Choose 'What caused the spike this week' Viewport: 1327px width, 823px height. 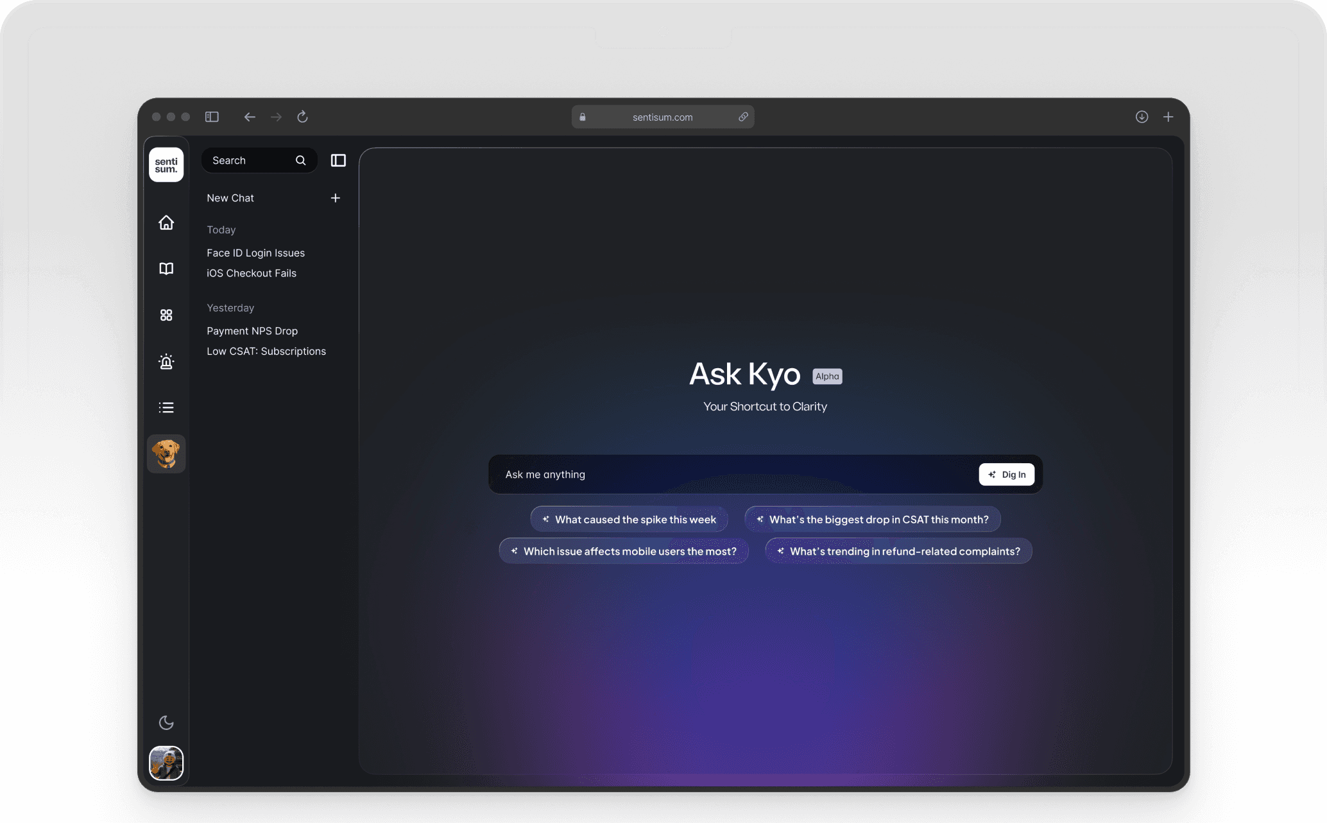(x=629, y=520)
